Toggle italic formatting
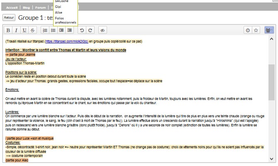278x166 pixels. (x=16, y=30)
